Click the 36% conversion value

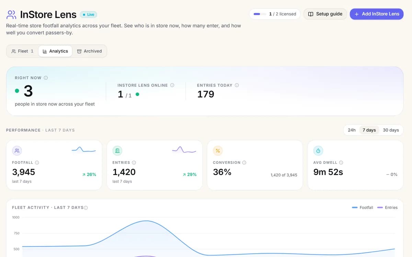222,172
